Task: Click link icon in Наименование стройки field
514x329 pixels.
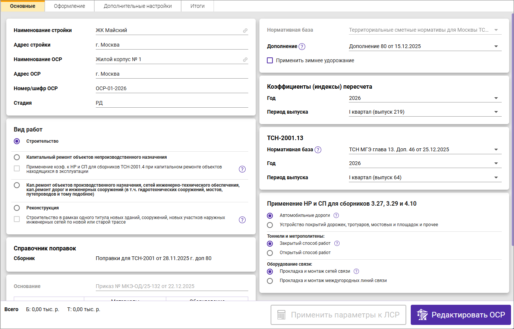Action: point(245,31)
